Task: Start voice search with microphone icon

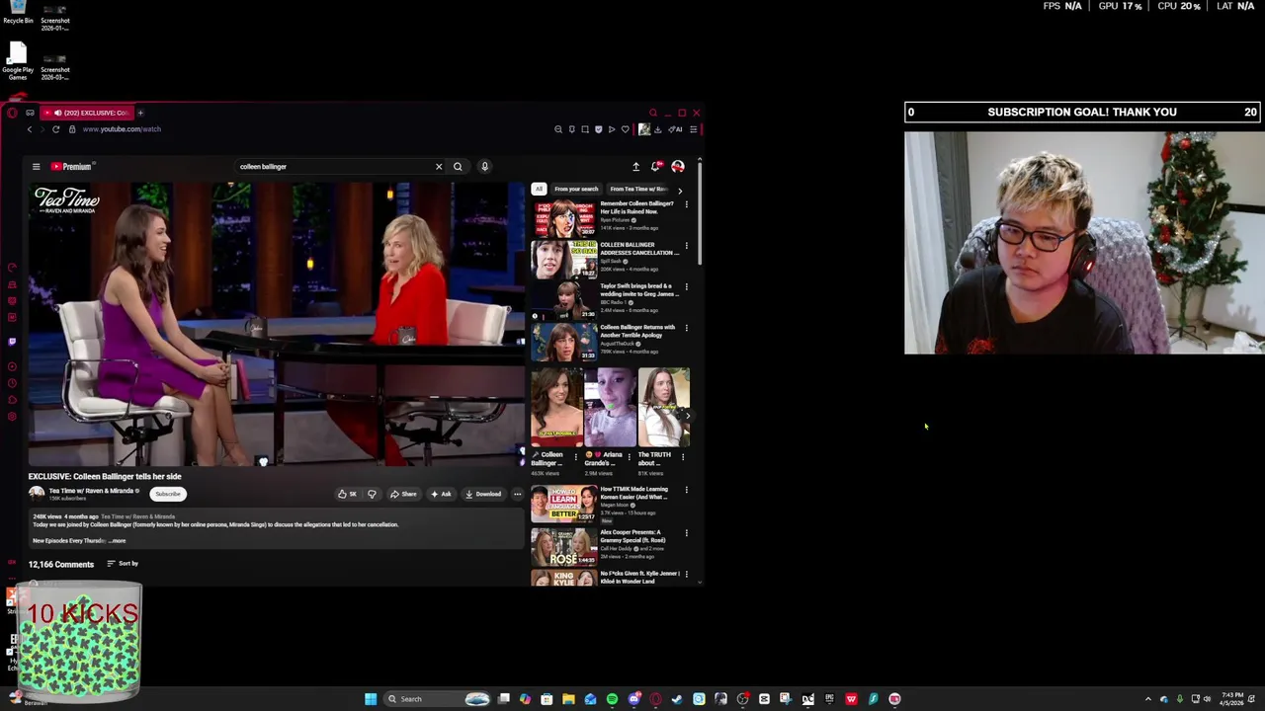Action: 484,167
